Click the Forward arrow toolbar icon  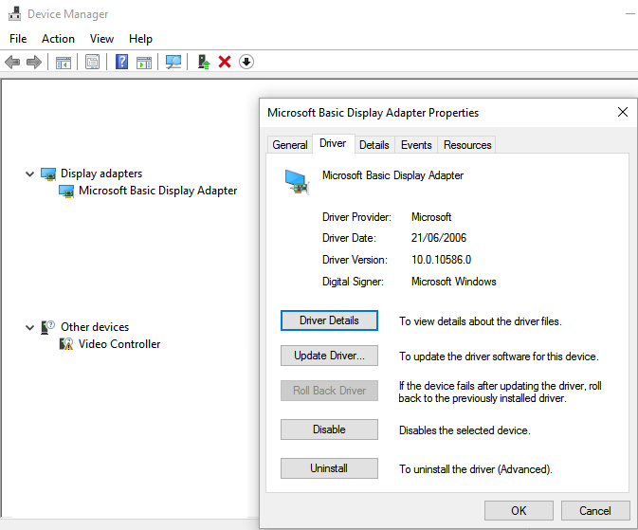34,62
